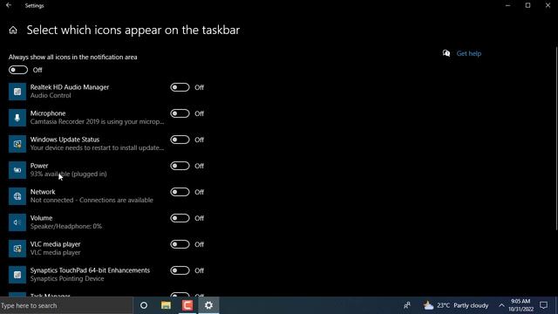Click the VLC media player icon
The width and height of the screenshot is (558, 314).
point(17,249)
